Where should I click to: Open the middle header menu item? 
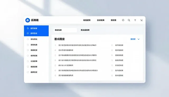(101, 20)
